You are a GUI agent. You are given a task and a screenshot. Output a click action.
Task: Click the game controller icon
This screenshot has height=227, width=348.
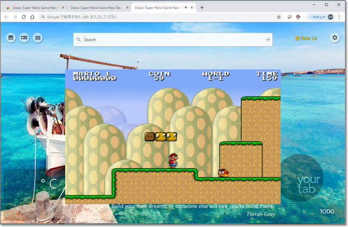24,38
